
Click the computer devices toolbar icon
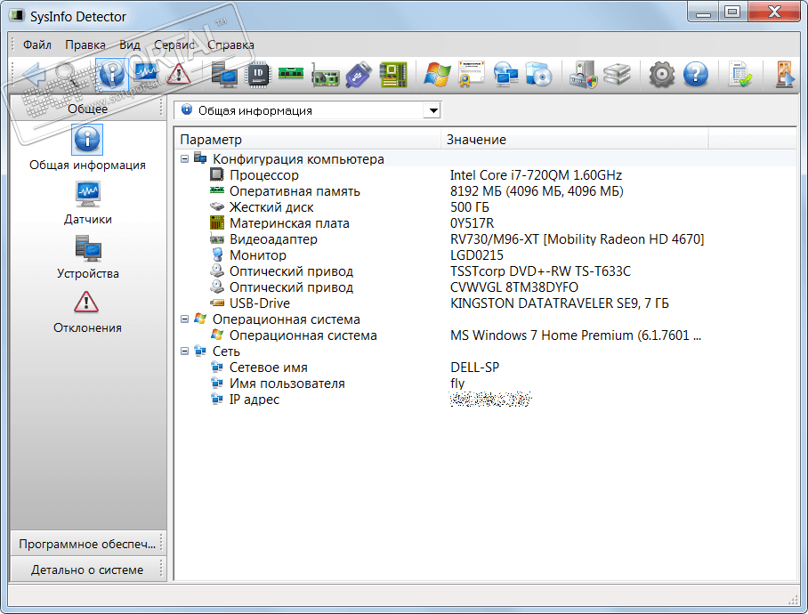pos(224,75)
